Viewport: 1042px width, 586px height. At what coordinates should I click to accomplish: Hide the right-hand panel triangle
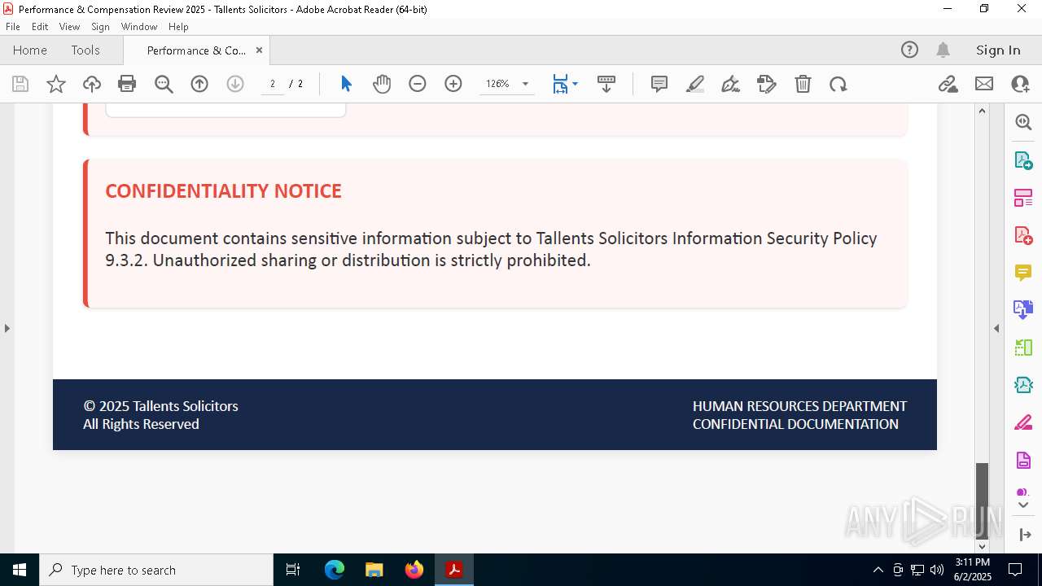(x=996, y=329)
